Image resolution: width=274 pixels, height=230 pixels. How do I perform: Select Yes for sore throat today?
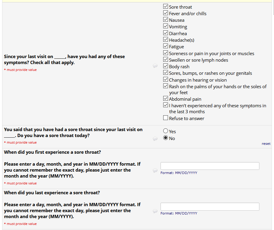pyautogui.click(x=166, y=131)
